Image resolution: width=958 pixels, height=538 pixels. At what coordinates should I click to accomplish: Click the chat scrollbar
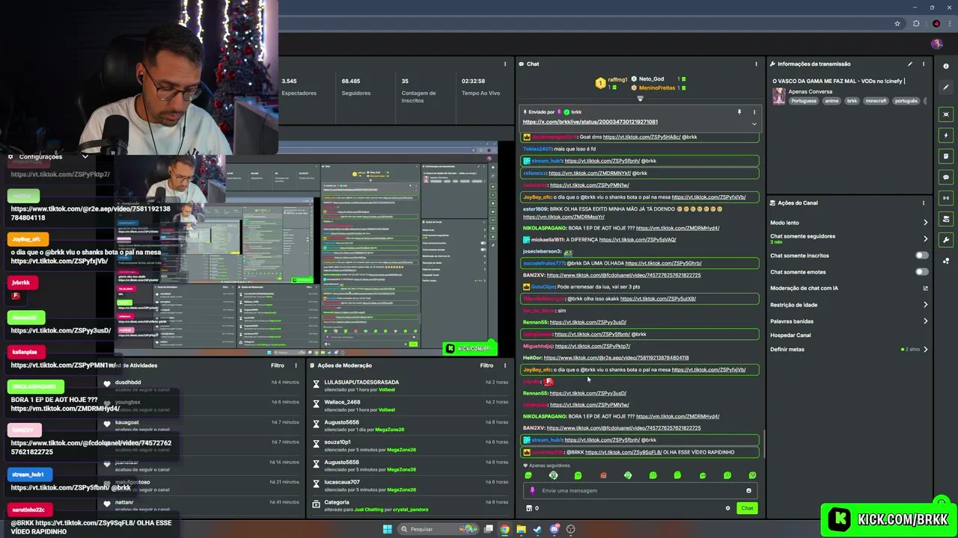pos(763,444)
